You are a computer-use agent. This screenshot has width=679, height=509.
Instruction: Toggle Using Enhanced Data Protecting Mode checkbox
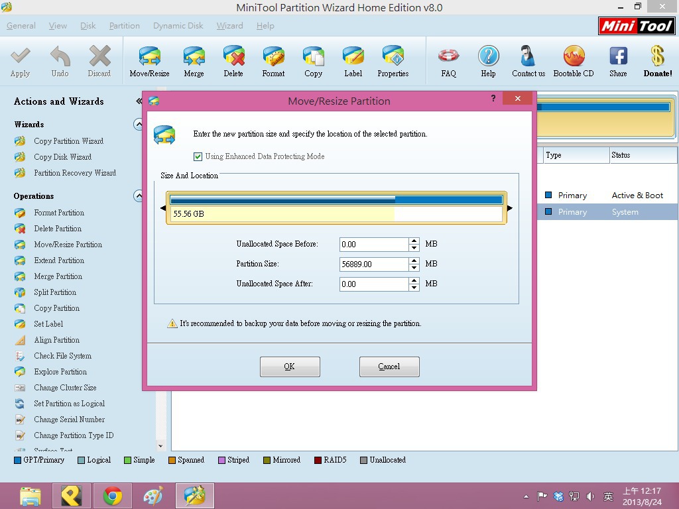(198, 156)
